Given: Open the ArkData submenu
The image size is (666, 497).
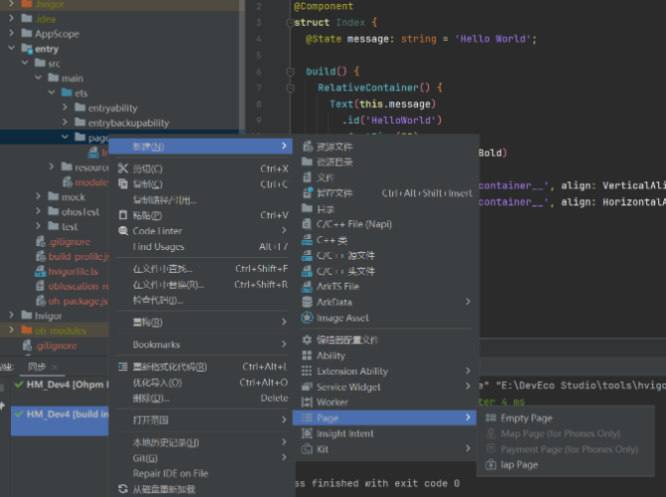Looking at the screenshot, I should tap(386, 303).
